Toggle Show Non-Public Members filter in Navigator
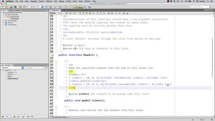Image resolution: width=215 pixels, height=121 pixels. point(14,117)
